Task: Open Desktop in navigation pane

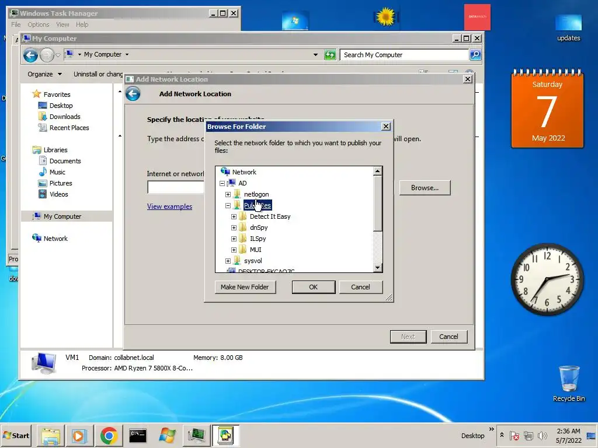Action: 61,106
